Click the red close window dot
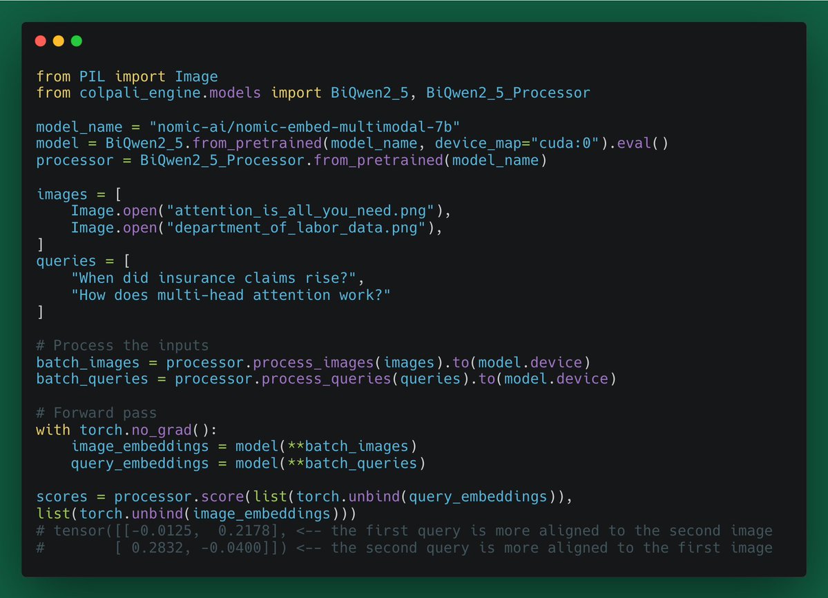 coord(41,41)
